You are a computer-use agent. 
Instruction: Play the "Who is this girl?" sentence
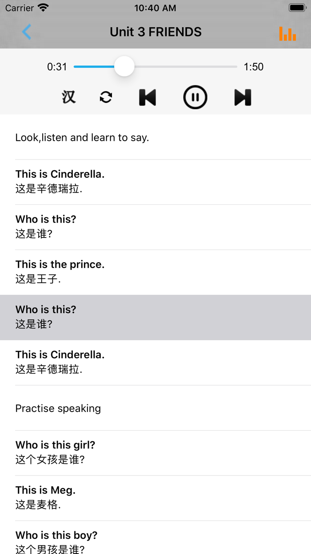tap(155, 452)
